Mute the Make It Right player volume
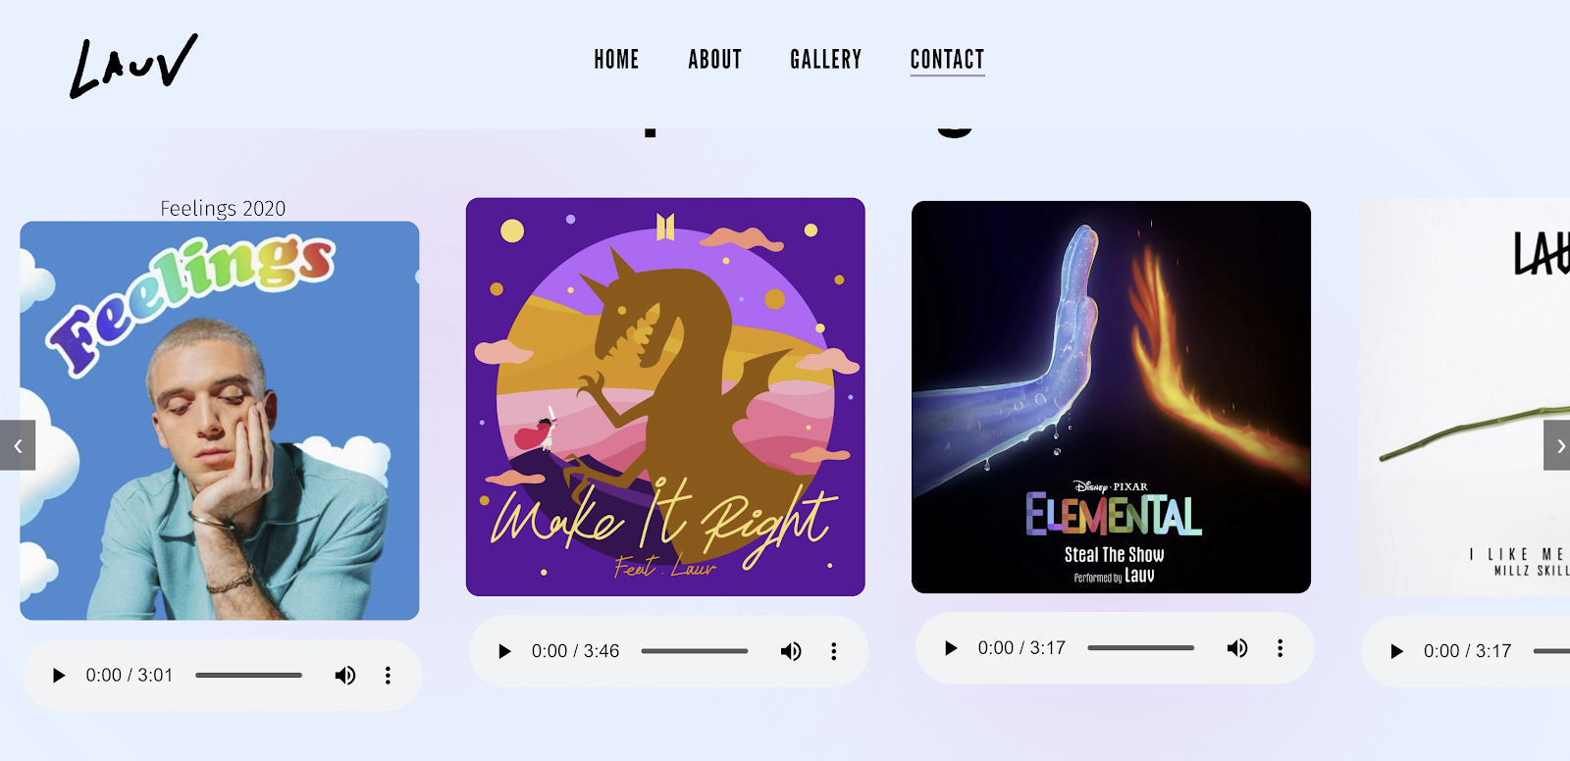Viewport: 1570px width, 761px height. [791, 651]
